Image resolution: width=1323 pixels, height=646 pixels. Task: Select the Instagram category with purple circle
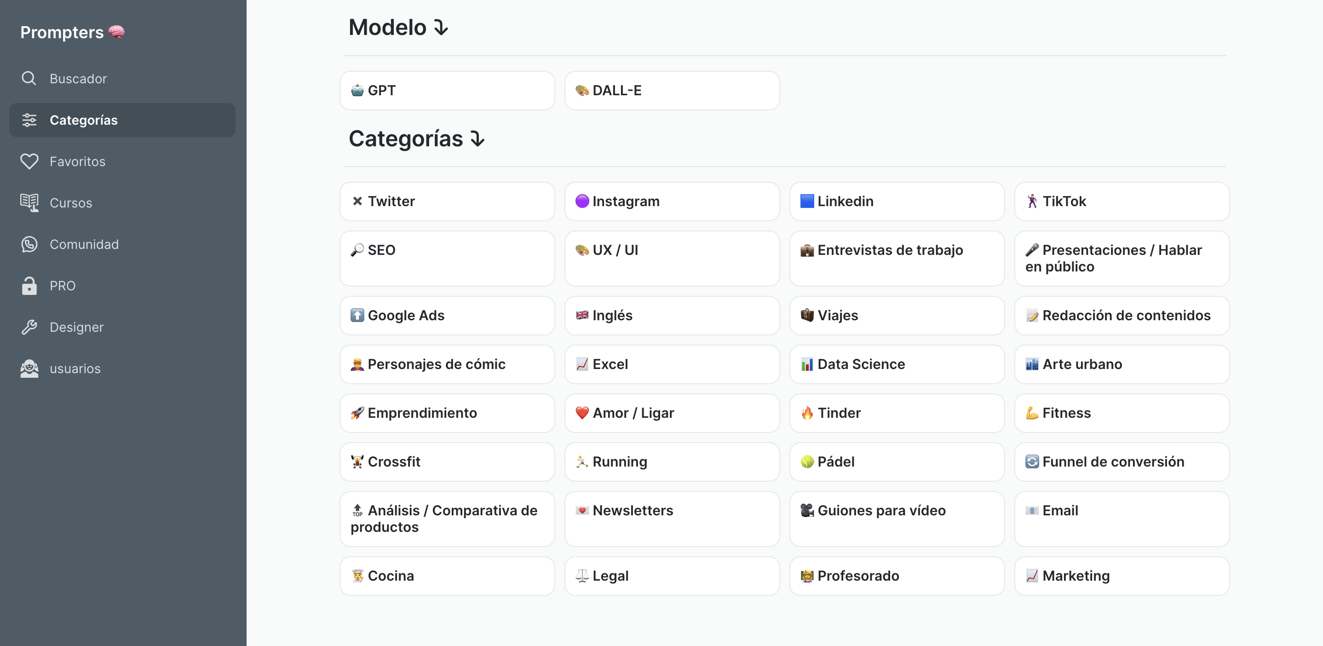pyautogui.click(x=671, y=201)
